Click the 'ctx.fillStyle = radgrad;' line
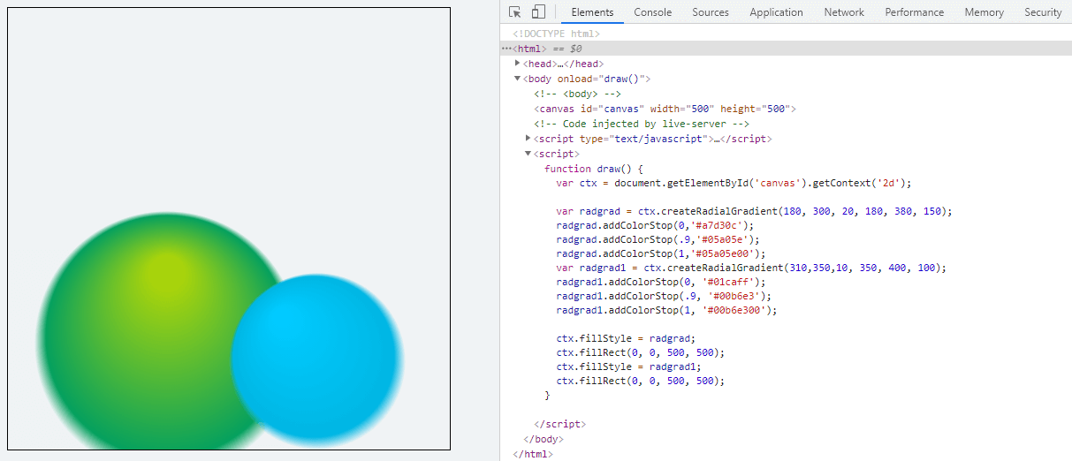 point(627,338)
